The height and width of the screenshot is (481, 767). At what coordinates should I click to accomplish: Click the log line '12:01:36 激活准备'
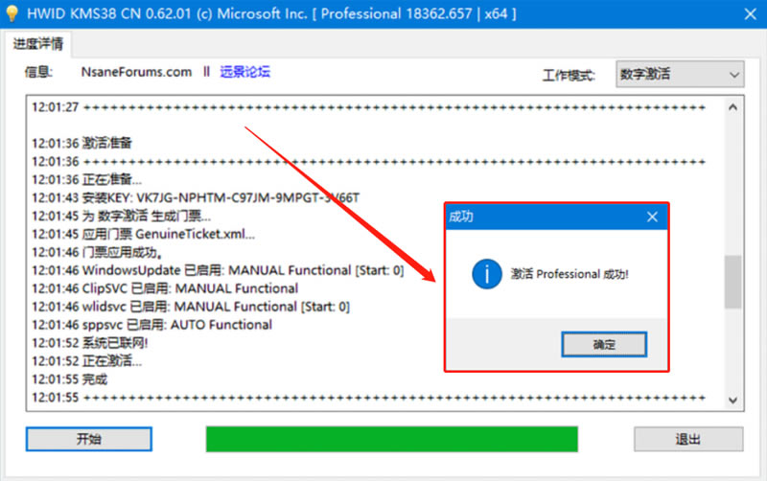81,143
